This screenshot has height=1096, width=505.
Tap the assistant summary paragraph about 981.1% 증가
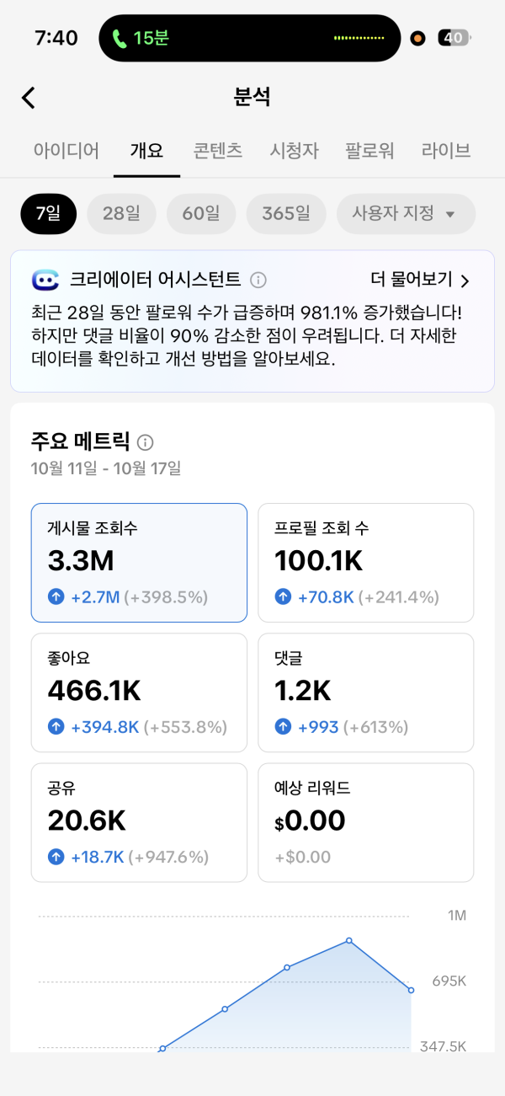point(246,335)
